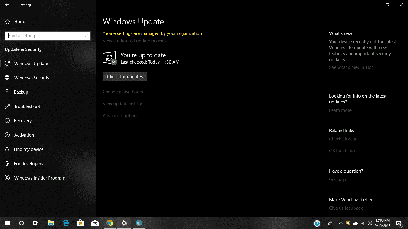Open Task View on the taskbar
The width and height of the screenshot is (408, 229).
tap(36, 223)
